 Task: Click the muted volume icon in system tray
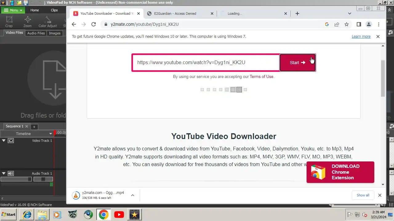[365, 215]
